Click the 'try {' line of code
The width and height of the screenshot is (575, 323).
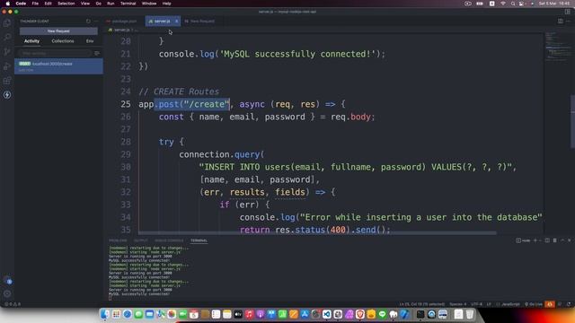(172, 142)
